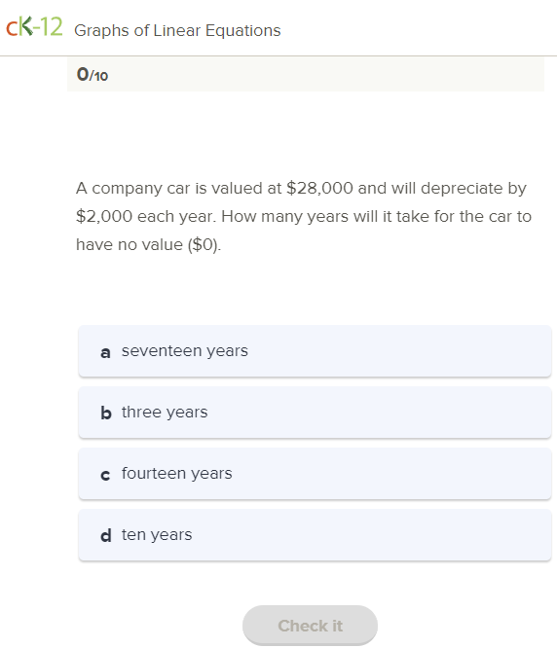Select answer a seventeen years

[315, 351]
